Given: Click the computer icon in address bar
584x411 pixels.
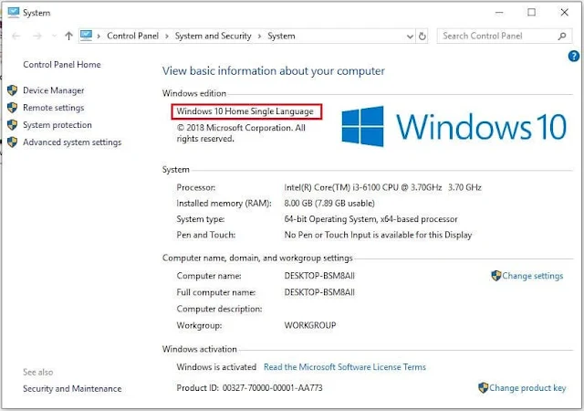Looking at the screenshot, I should pyautogui.click(x=86, y=36).
